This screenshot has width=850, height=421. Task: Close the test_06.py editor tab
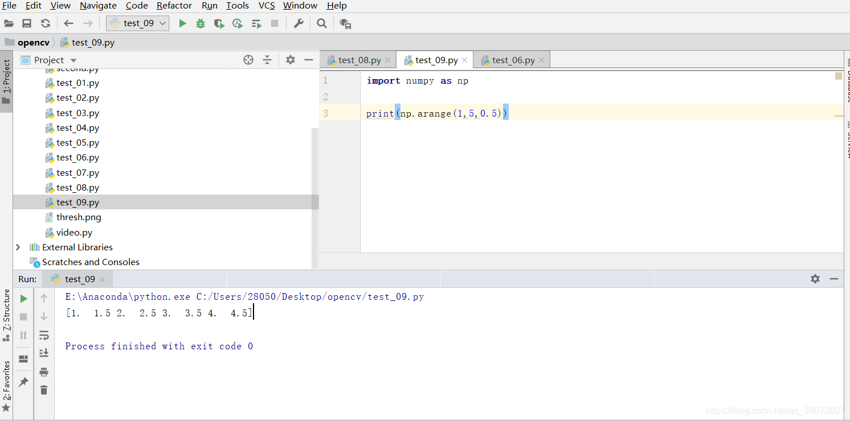coord(541,60)
